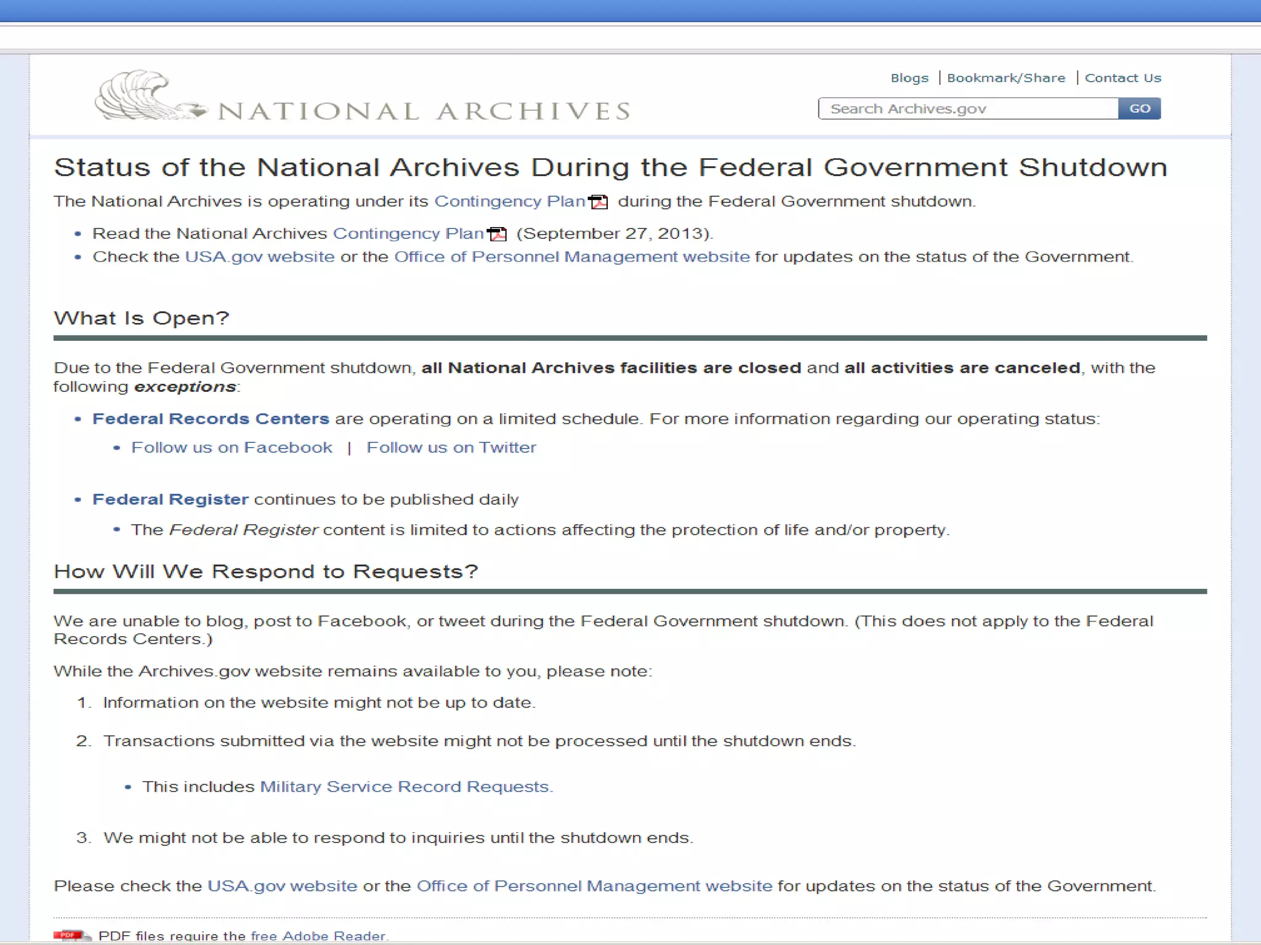Open the Federal Register bold link
This screenshot has width=1261, height=945.
(171, 499)
